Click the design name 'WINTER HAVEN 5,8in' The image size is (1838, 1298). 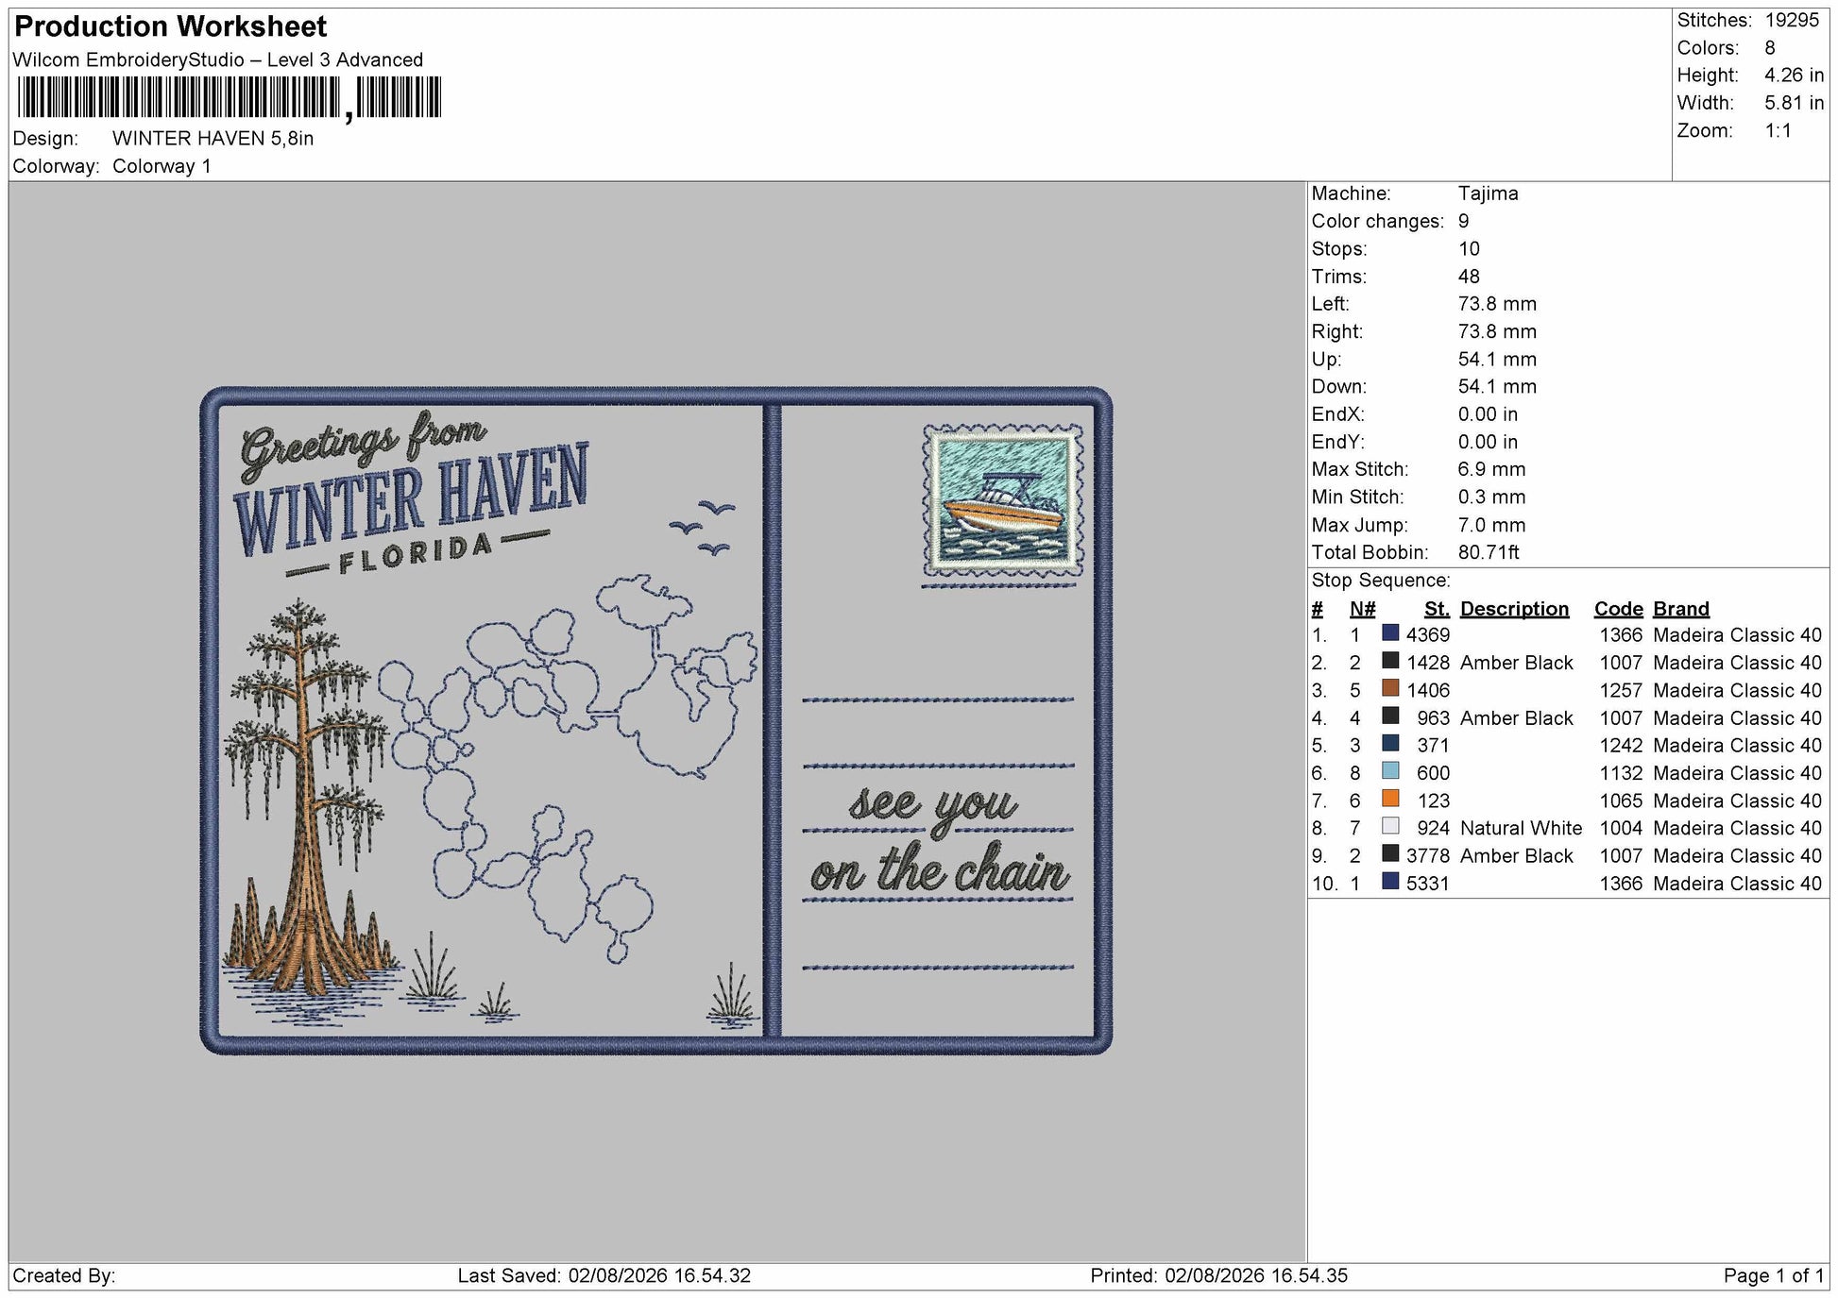(x=213, y=138)
